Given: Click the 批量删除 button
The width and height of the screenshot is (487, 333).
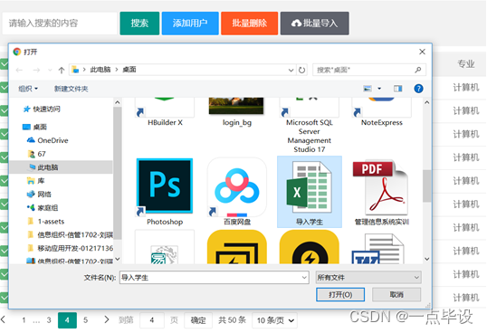Looking at the screenshot, I should [x=250, y=24].
